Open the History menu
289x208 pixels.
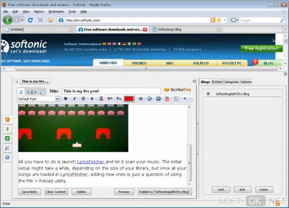point(39,12)
